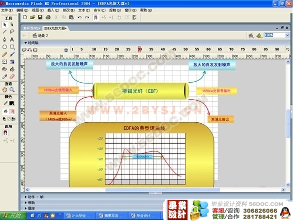The width and height of the screenshot is (293, 221).
Task: Select the Zoom magnifier tool
Action: 12,90
